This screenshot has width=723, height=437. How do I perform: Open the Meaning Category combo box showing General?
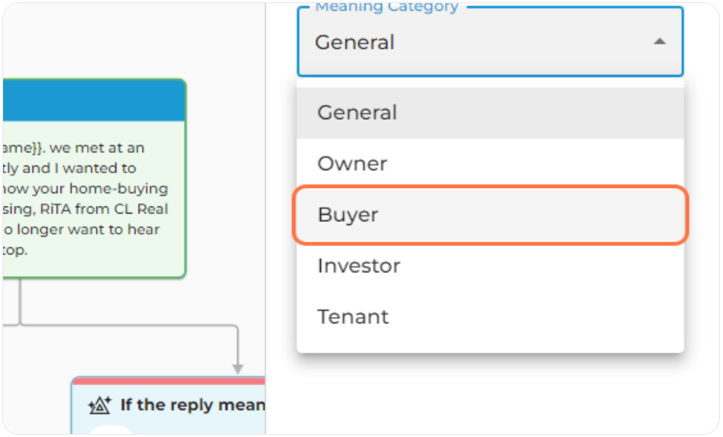(x=491, y=42)
